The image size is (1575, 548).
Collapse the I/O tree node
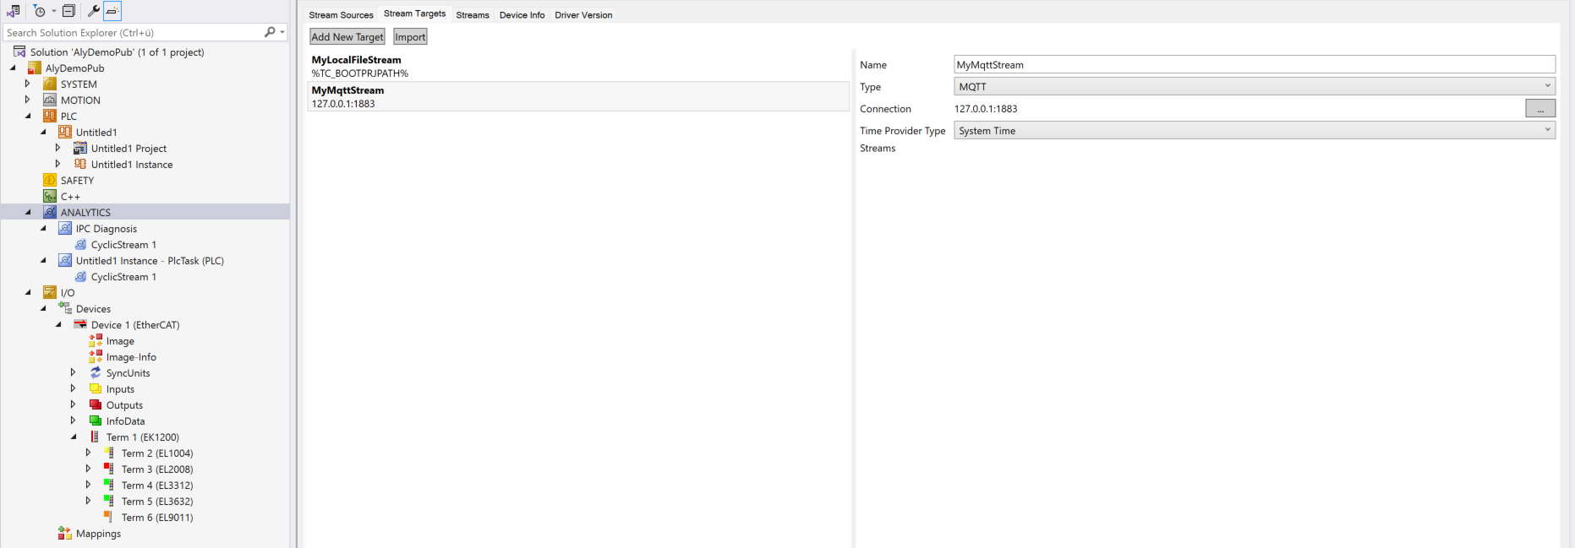pos(28,292)
